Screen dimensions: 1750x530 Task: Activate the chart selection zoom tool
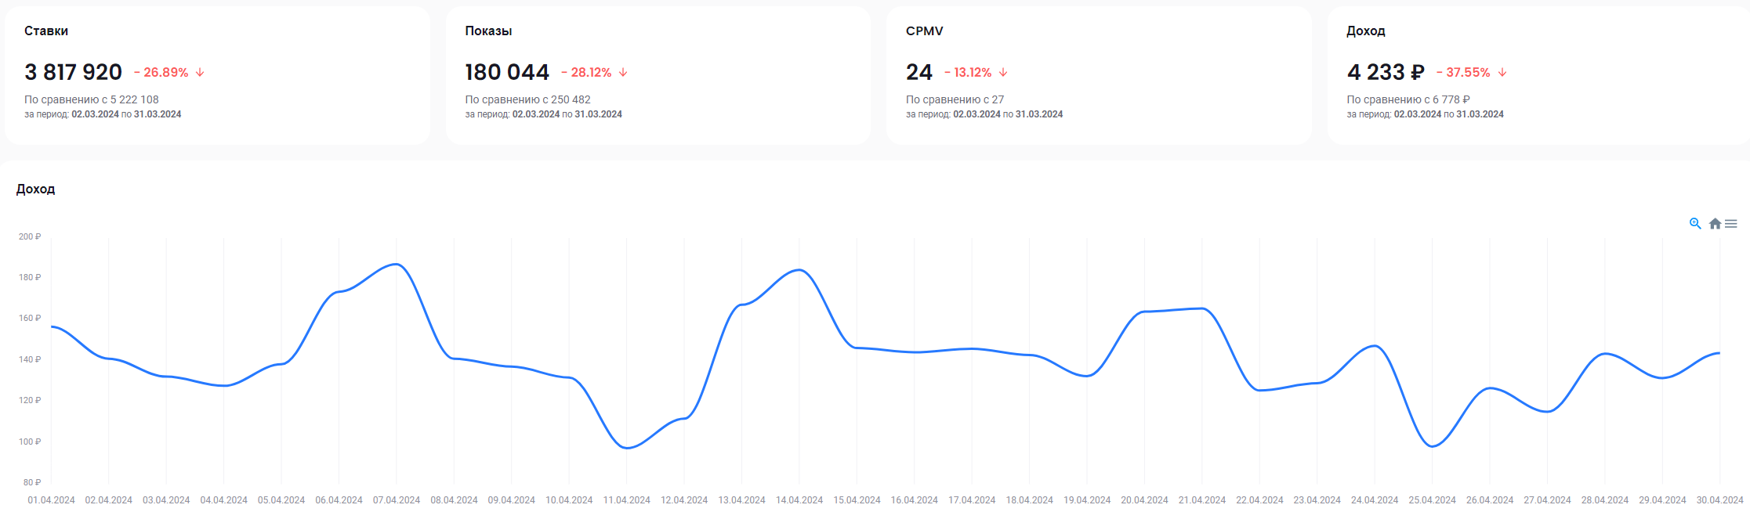pos(1695,224)
